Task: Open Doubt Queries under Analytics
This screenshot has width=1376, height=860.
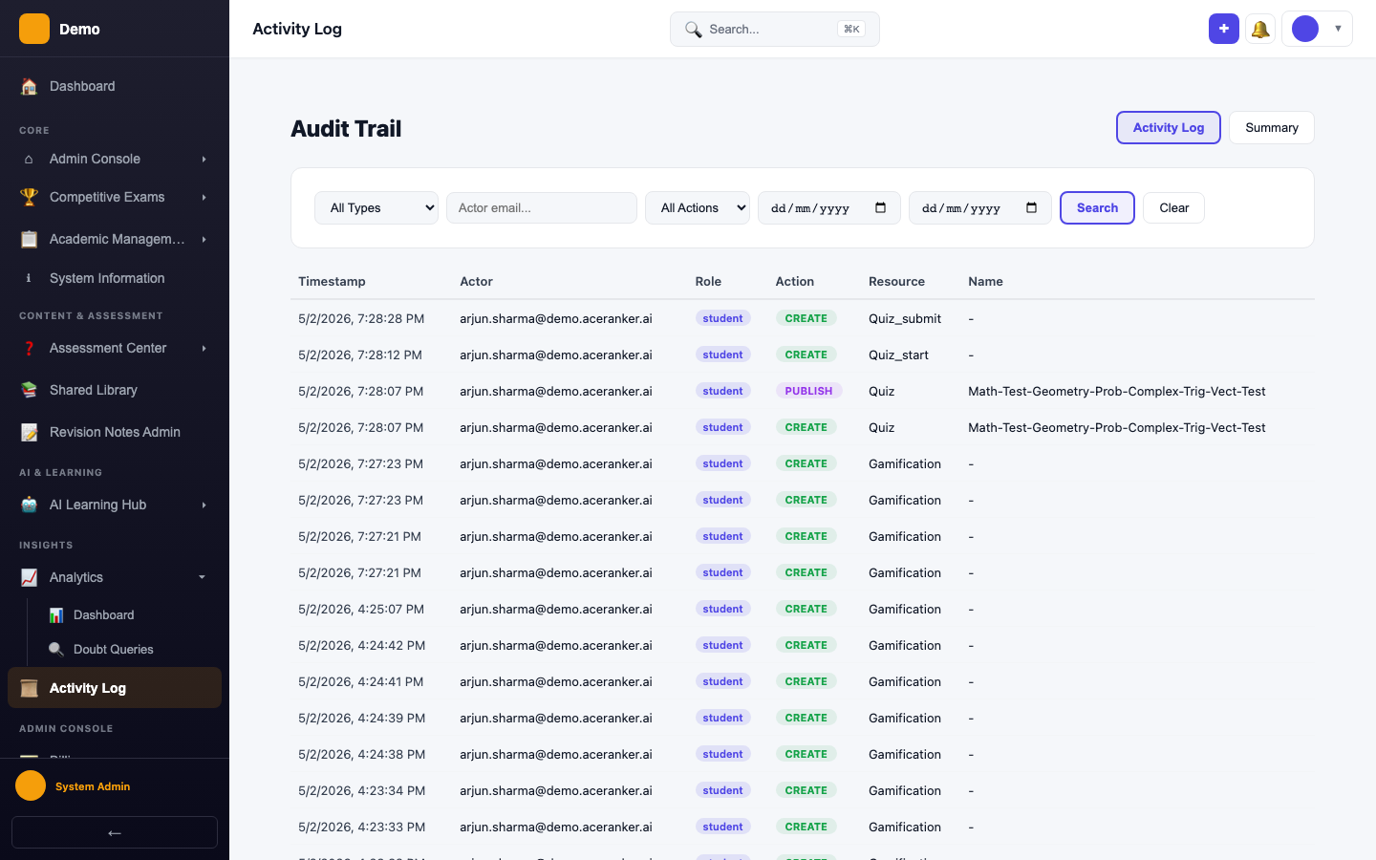Action: tap(115, 649)
